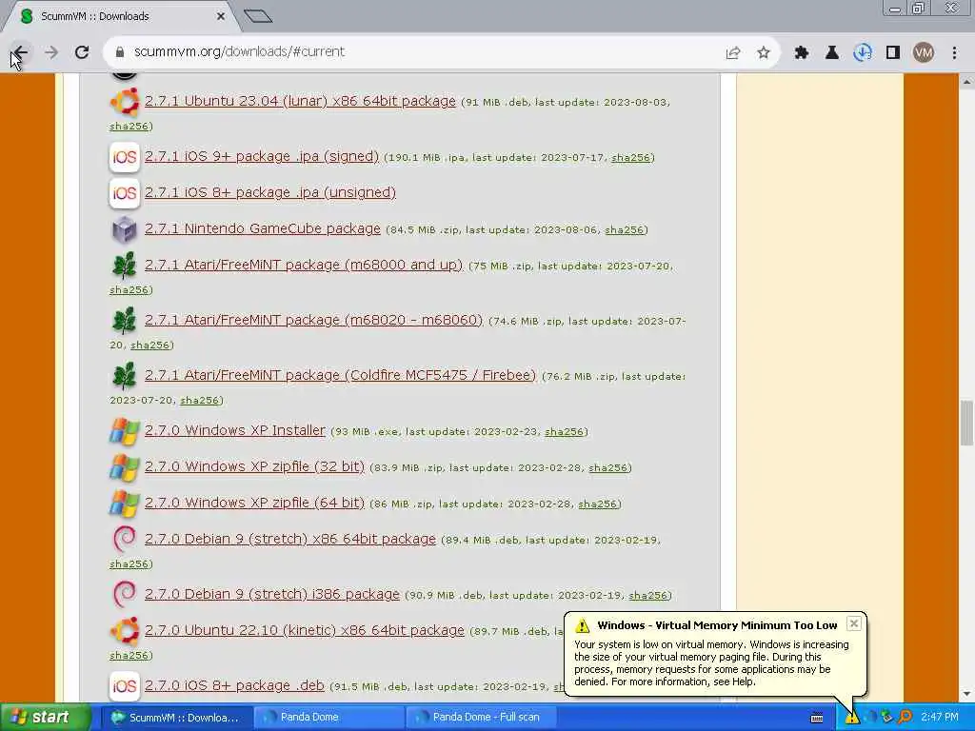Viewport: 975px width, 731px height.
Task: Download Atari/FreeMiNT package (m68000 and up)
Action: point(304,265)
